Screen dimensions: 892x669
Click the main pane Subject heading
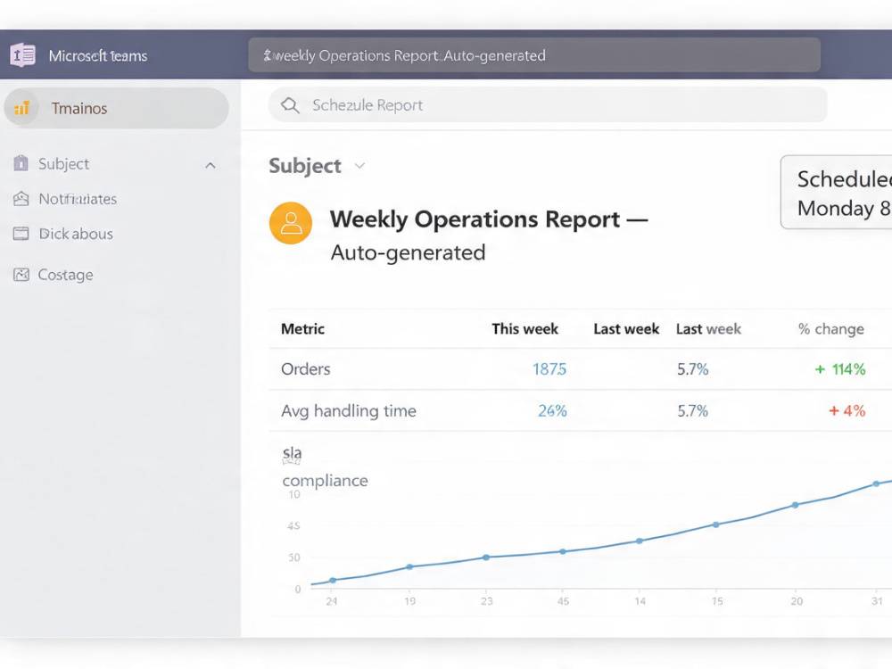[305, 166]
